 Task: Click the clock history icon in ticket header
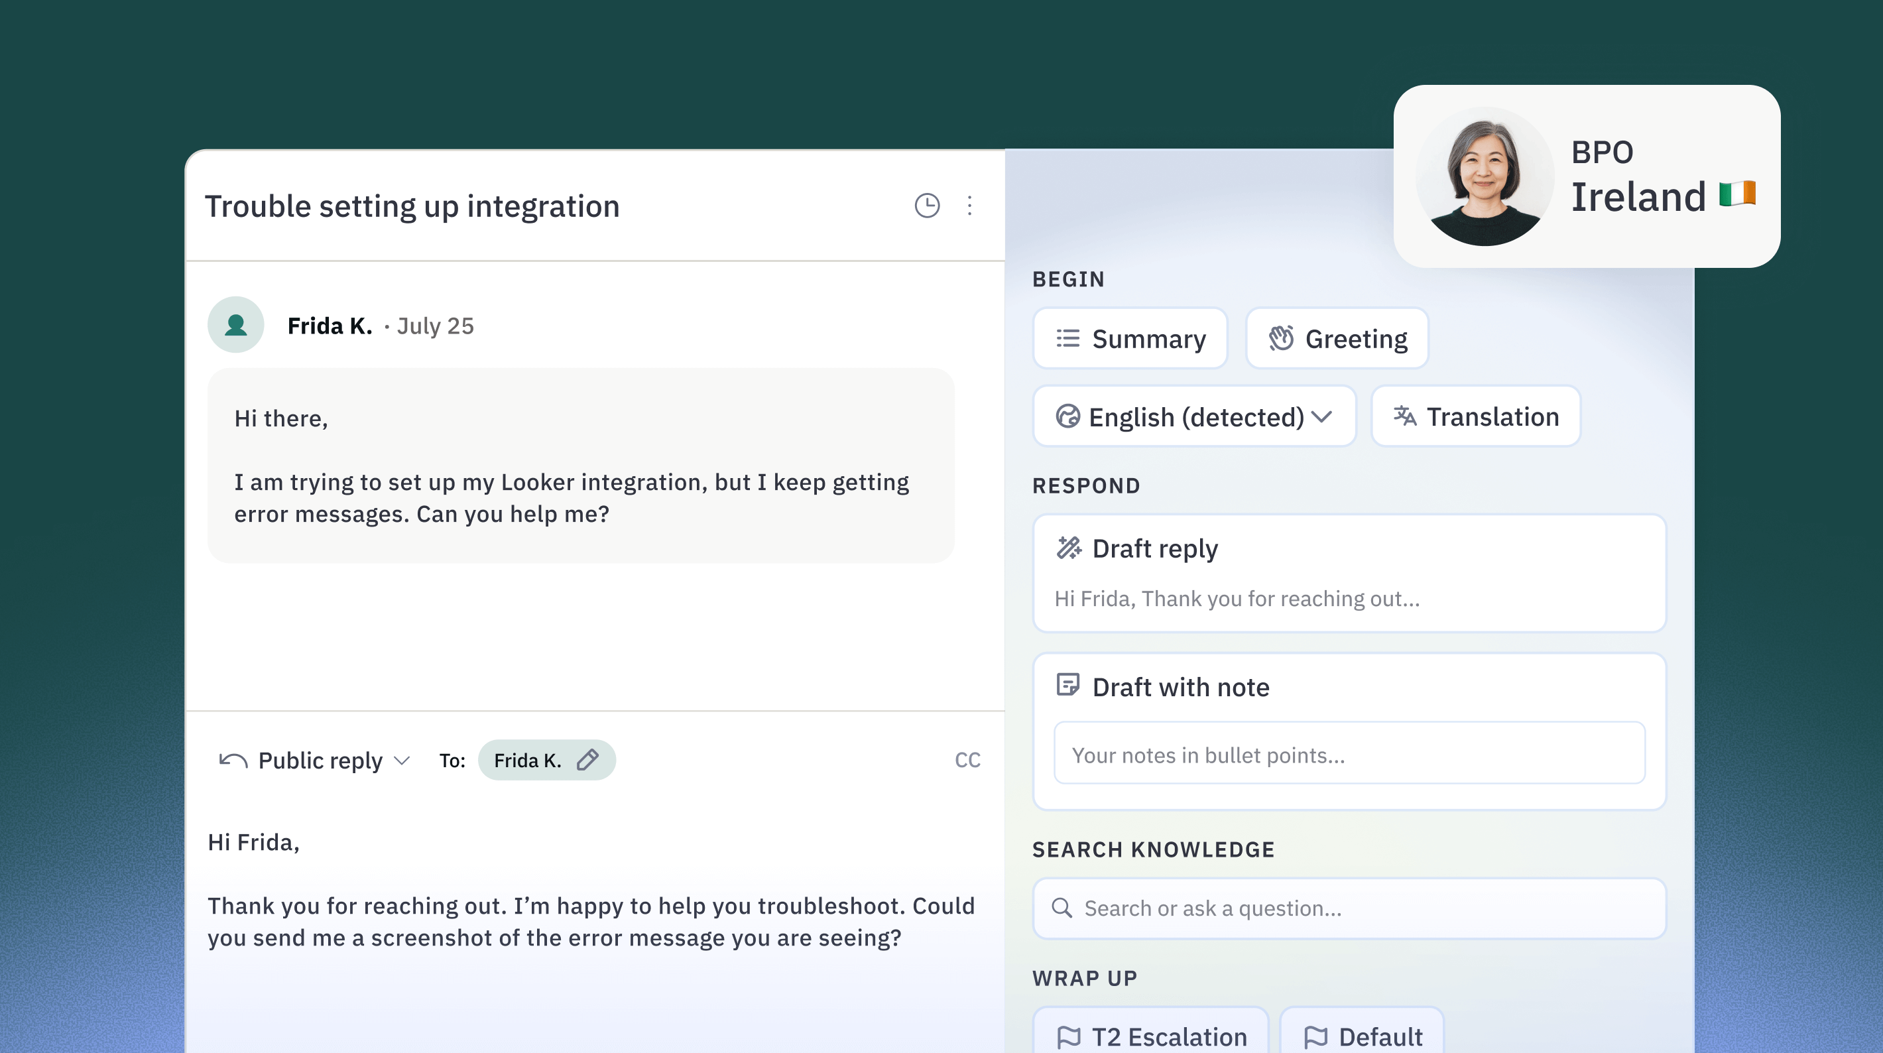point(927,206)
